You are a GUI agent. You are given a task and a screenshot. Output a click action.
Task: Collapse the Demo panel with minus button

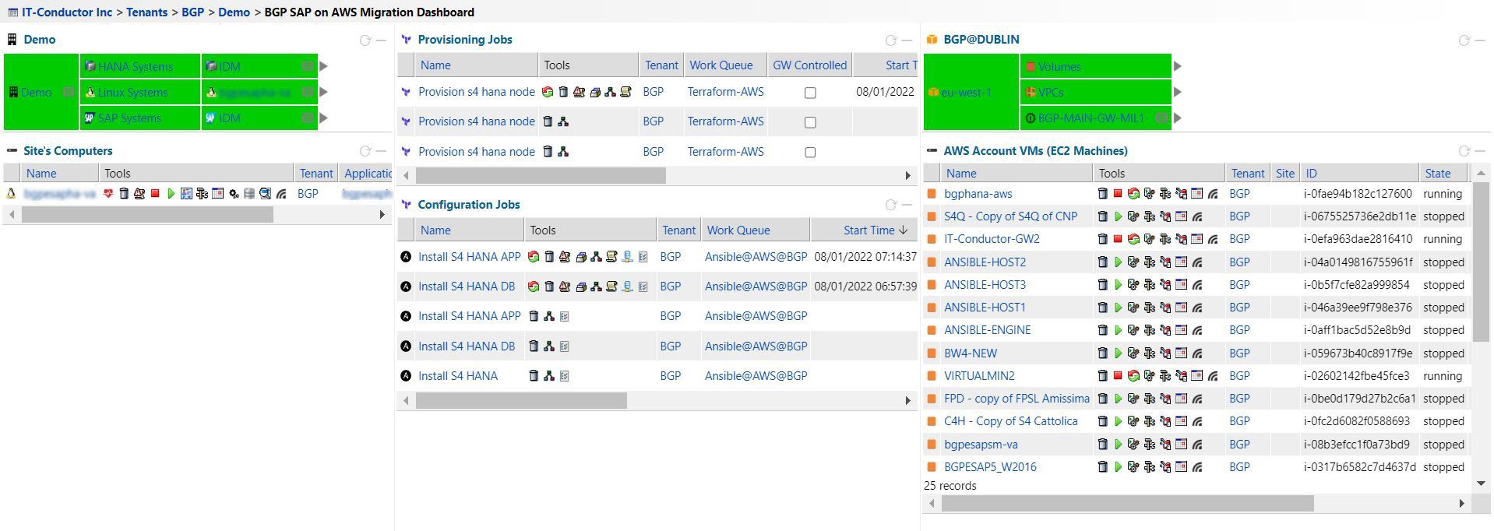(381, 40)
